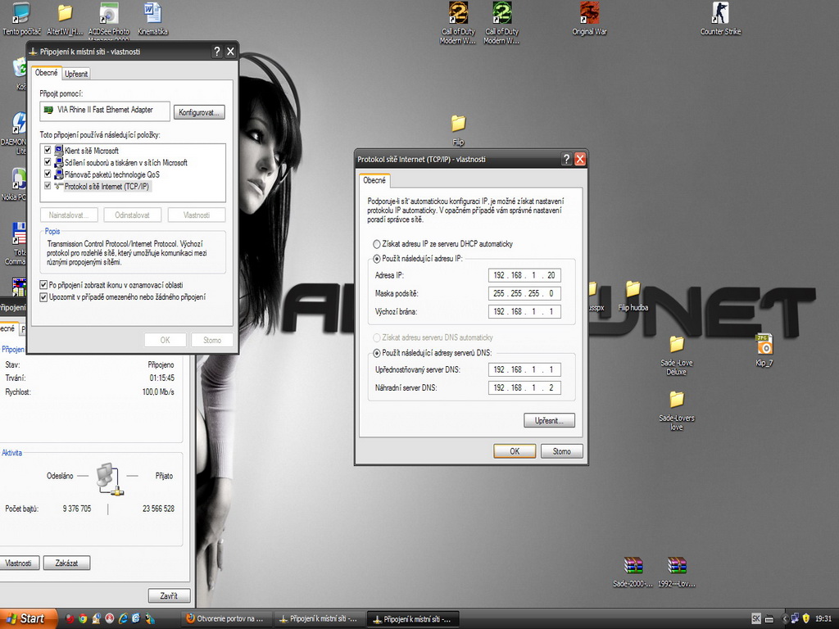The height and width of the screenshot is (629, 839).
Task: Uncheck 'Po připojení zobrazit ikonu v oznamovací oblasti'
Action: tap(44, 284)
